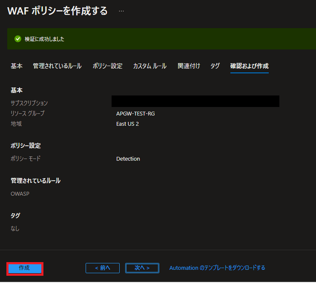
Task: Click the サブスクリプション label
Action: pos(29,103)
